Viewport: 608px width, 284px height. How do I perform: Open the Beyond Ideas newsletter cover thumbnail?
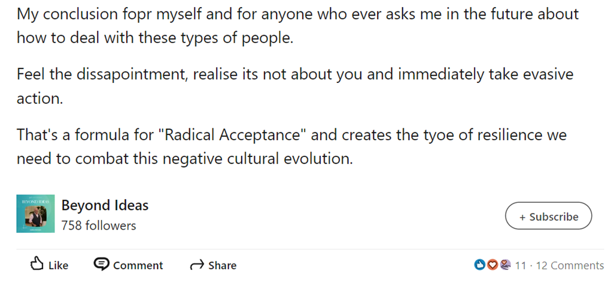(35, 214)
